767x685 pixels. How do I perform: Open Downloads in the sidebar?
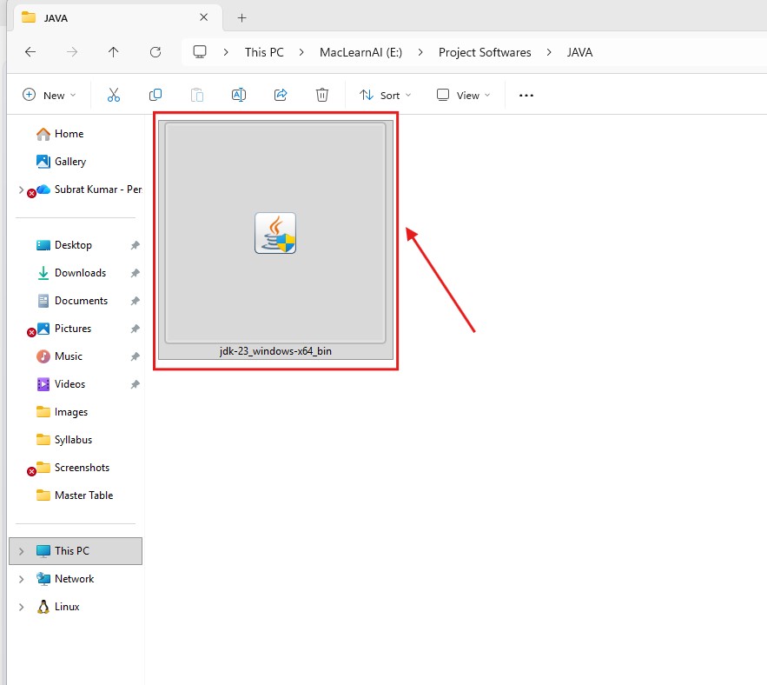pos(80,273)
